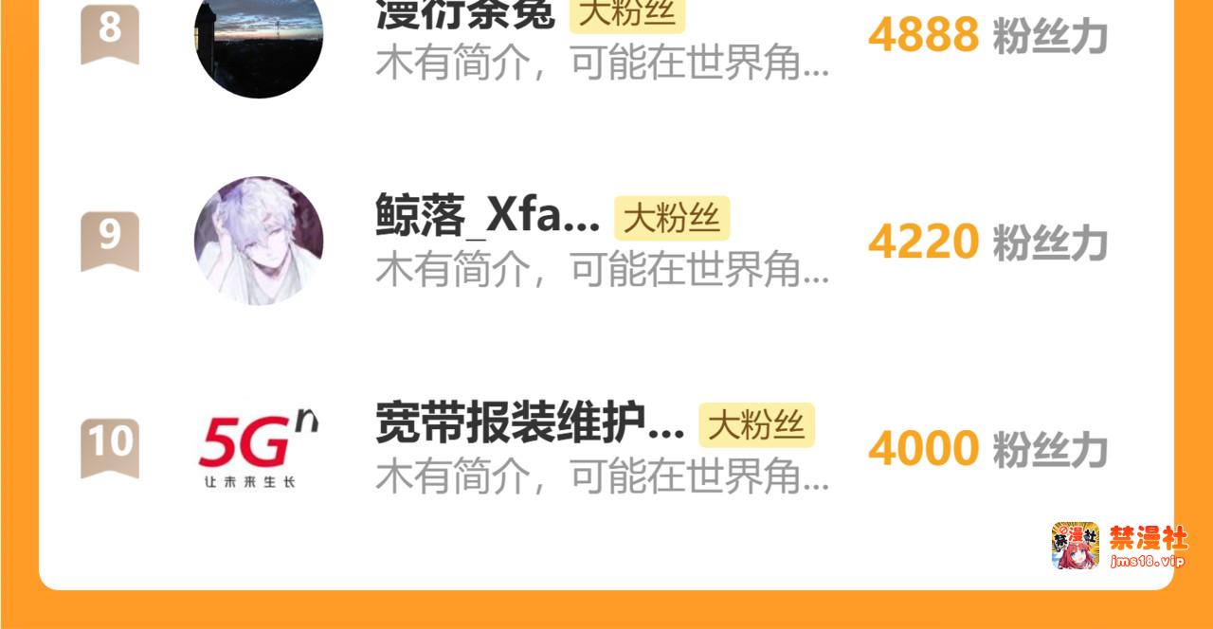Click the rank 8 ribbon badge
The height and width of the screenshot is (629, 1213).
[110, 32]
